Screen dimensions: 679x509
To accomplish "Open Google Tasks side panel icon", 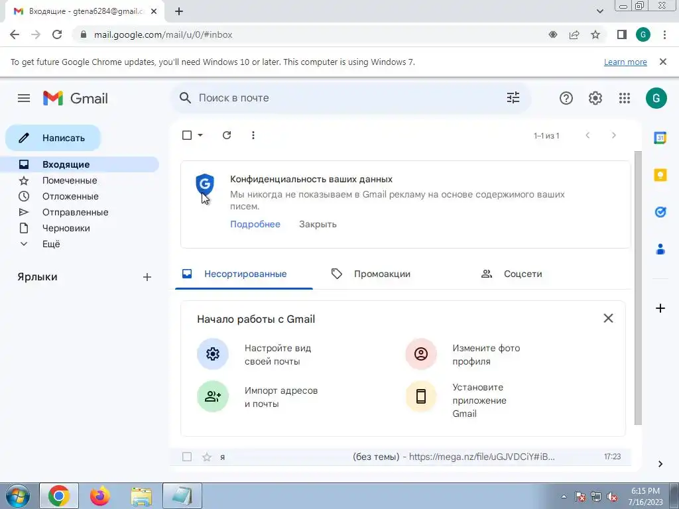I will click(x=660, y=212).
